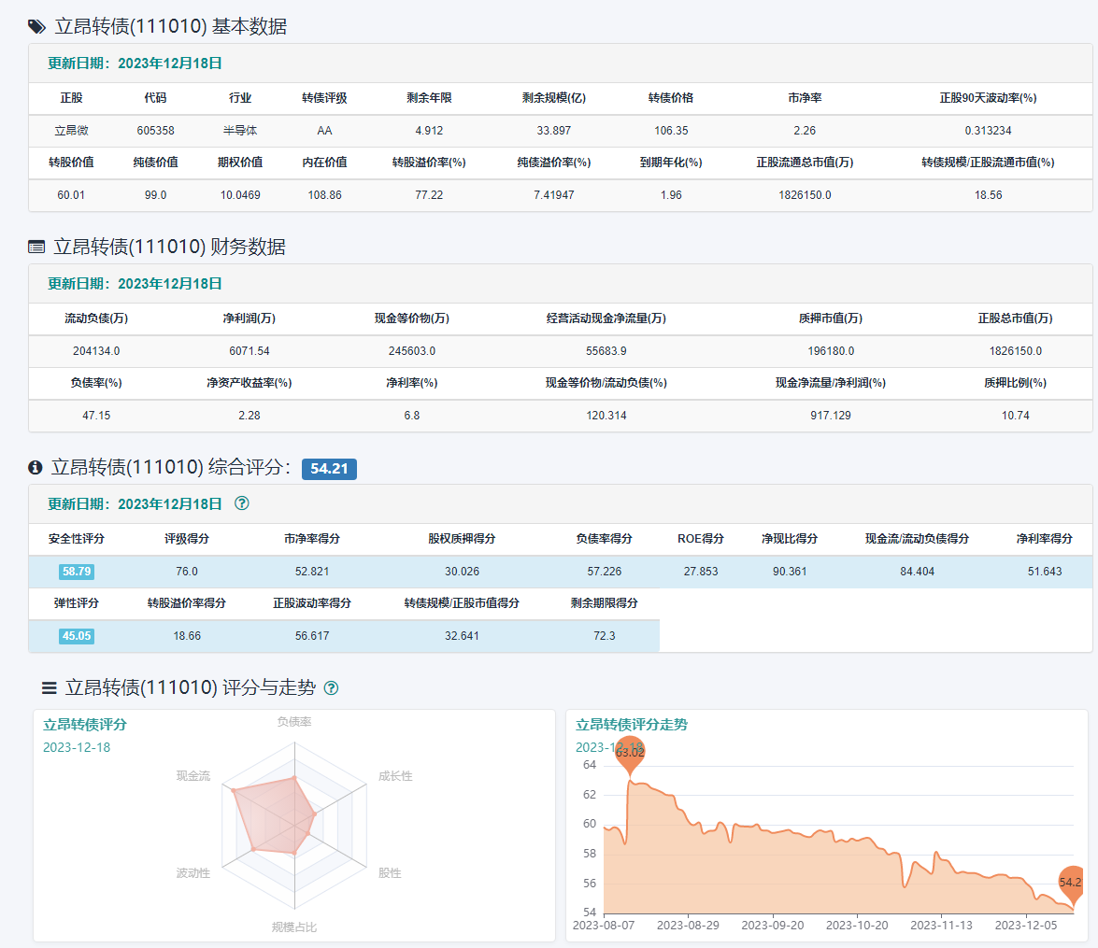Select the 45.05 elasticity score badge
The width and height of the screenshot is (1098, 948).
(77, 636)
